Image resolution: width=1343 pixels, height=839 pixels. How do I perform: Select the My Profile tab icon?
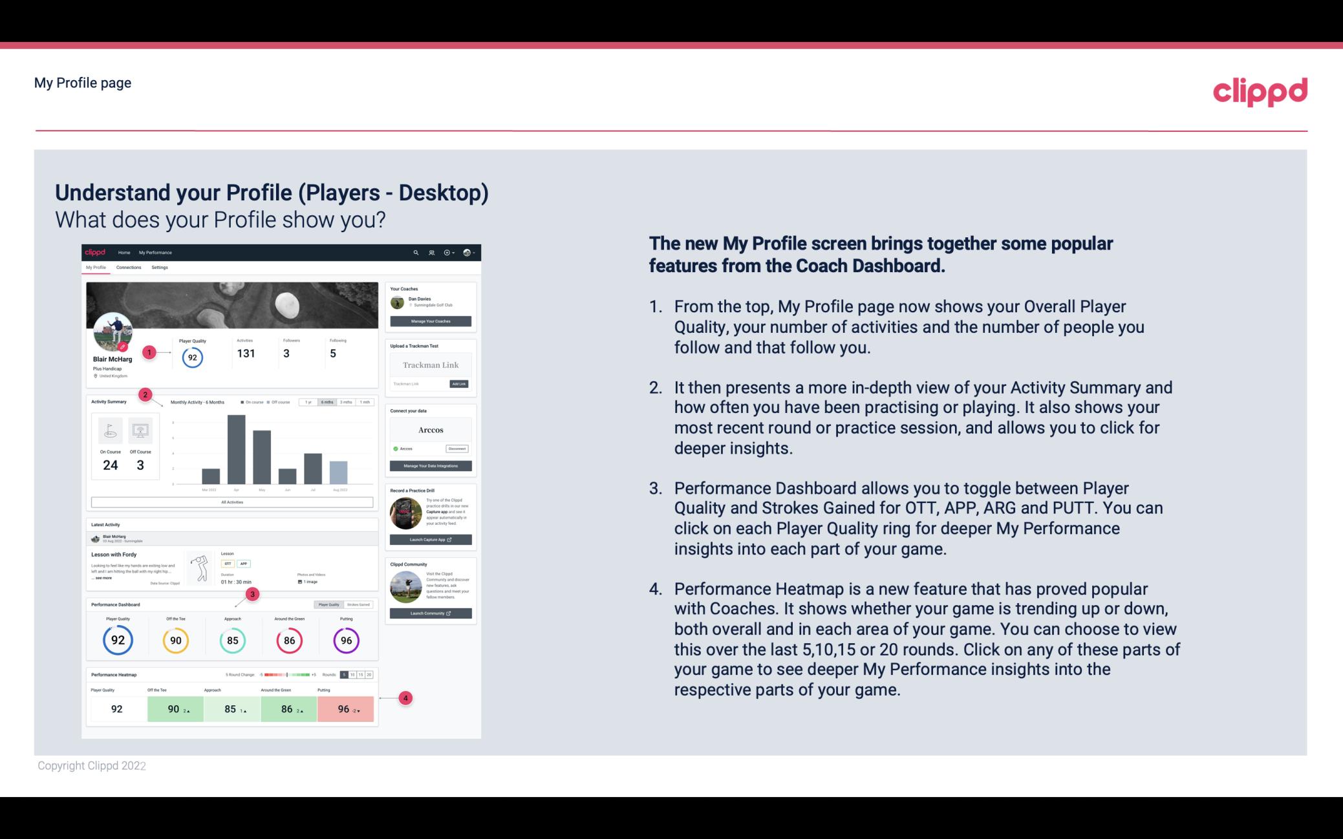97,268
